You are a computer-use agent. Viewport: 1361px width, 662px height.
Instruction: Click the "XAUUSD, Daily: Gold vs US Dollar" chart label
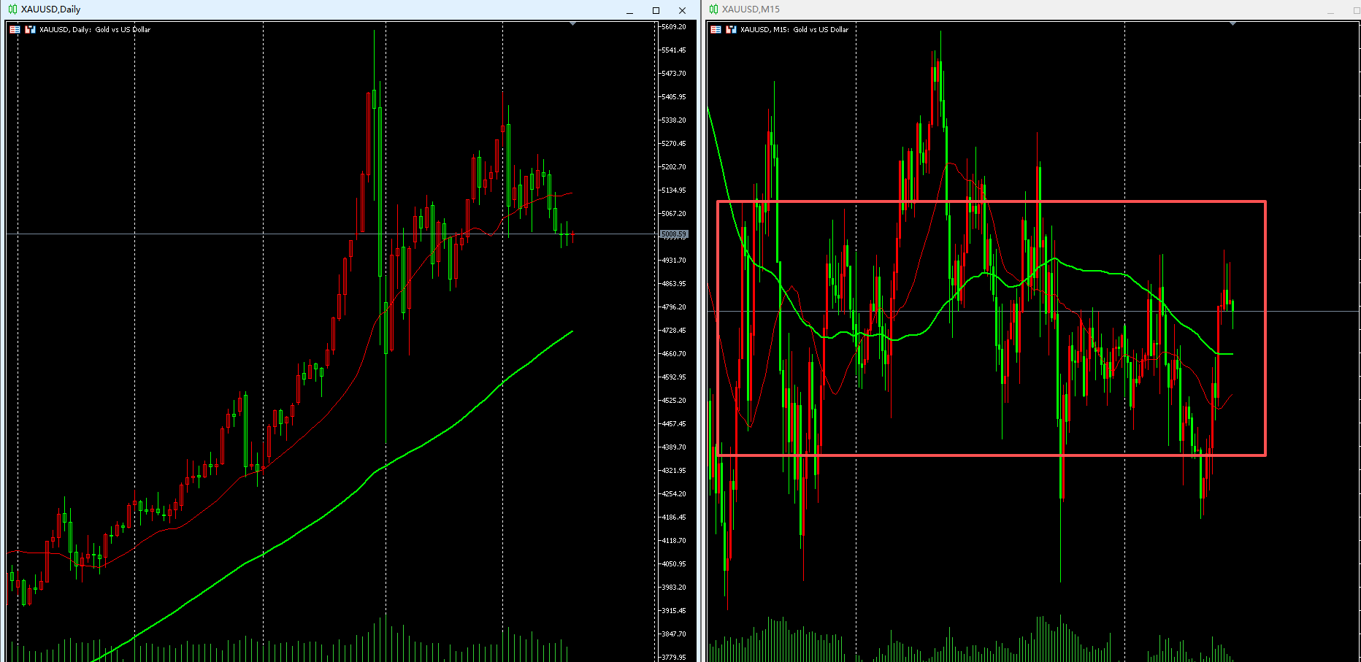pyautogui.click(x=95, y=30)
